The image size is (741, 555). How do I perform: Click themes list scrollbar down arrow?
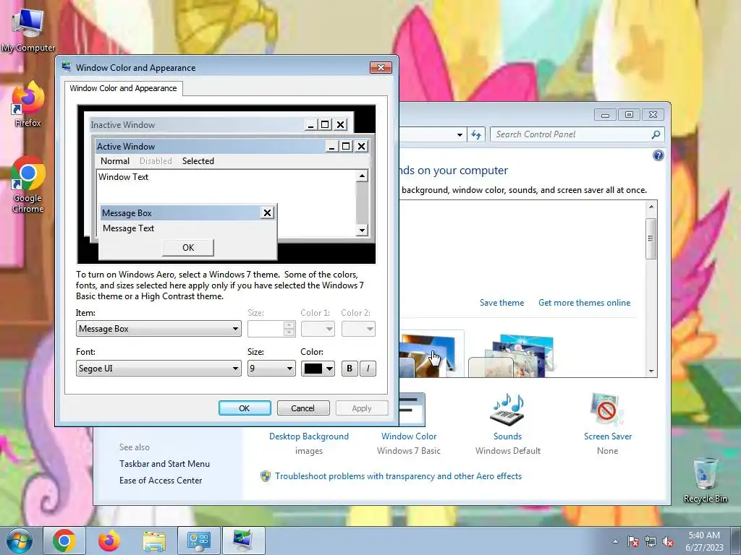[651, 371]
